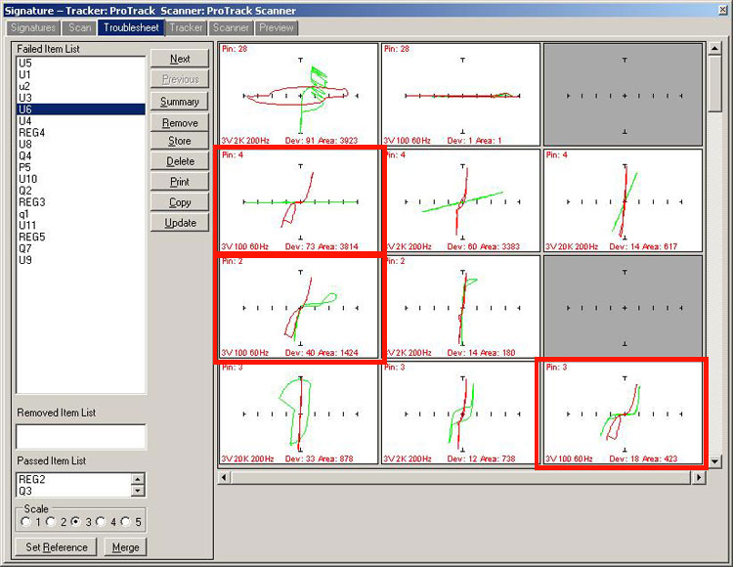Select REG5 in Failed Item List

(81, 237)
